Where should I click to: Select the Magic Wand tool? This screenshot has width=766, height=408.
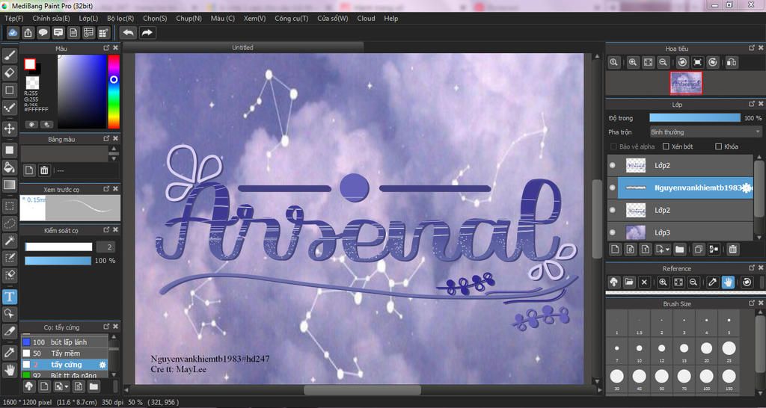9,241
